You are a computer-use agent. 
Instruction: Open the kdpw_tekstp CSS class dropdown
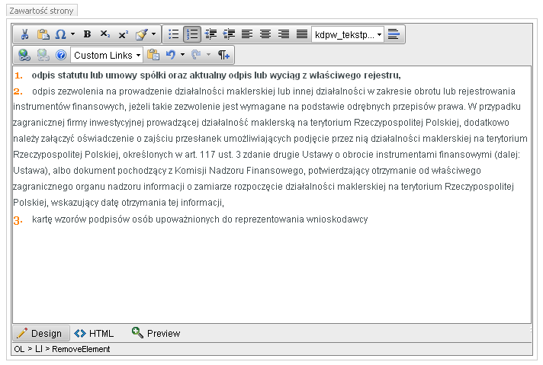click(348, 34)
